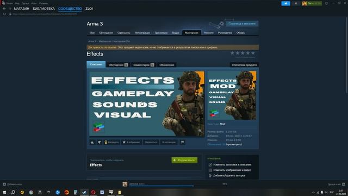Screen dimensions: 348x196
Task: Open Друзья и чат panel
Action: tap(336, 184)
